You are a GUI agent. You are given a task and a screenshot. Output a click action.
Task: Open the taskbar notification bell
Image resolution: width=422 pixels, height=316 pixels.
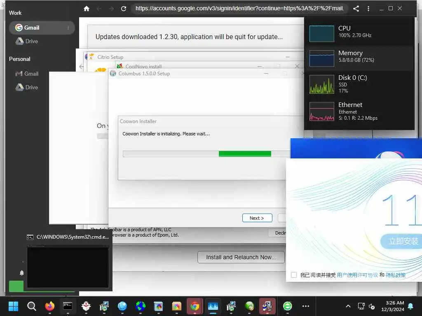[411, 306]
